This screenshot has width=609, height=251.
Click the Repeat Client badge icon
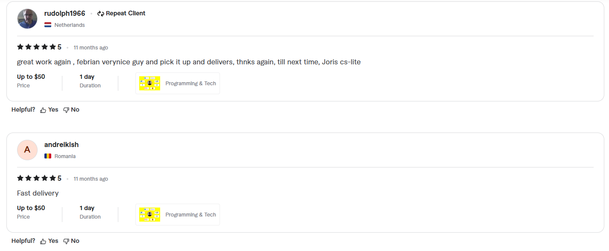(100, 13)
